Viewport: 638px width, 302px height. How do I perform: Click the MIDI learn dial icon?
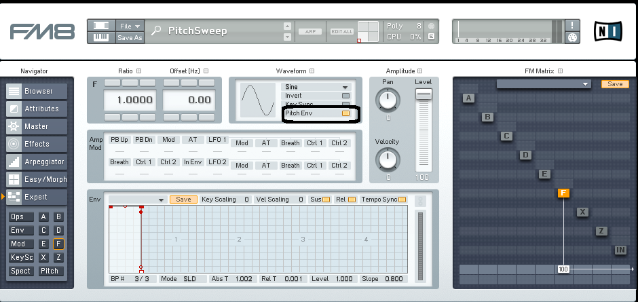pos(572,37)
